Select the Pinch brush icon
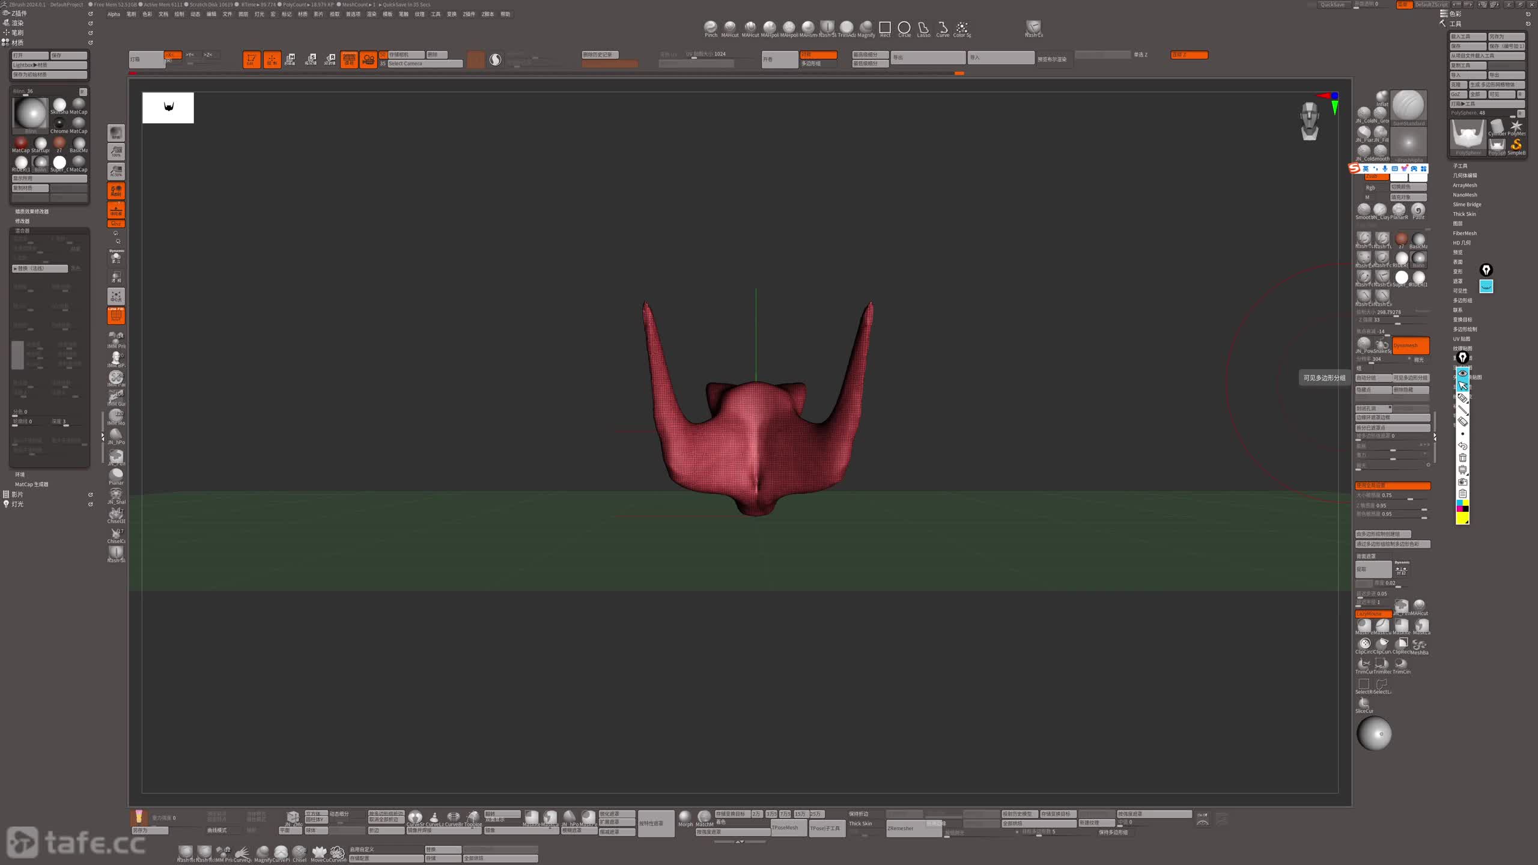The image size is (1538, 865). 711,28
